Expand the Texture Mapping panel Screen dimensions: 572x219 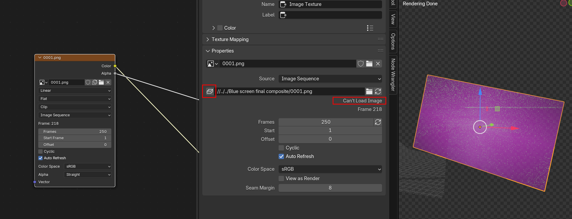(208, 40)
